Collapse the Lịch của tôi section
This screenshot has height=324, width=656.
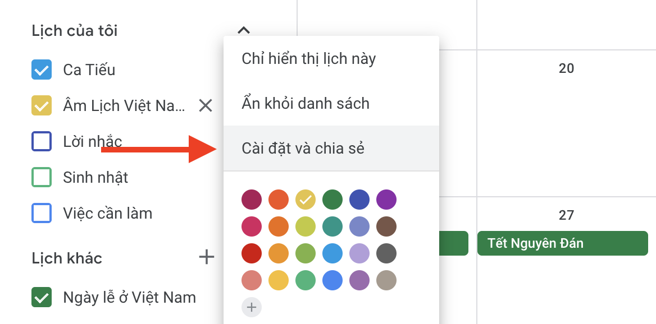coord(243,30)
